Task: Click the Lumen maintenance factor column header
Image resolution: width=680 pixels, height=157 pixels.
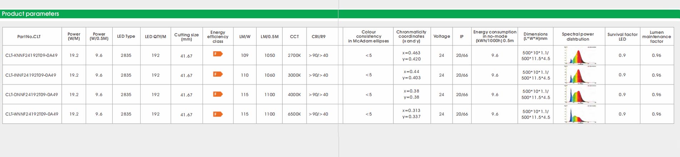Action: [x=656, y=37]
